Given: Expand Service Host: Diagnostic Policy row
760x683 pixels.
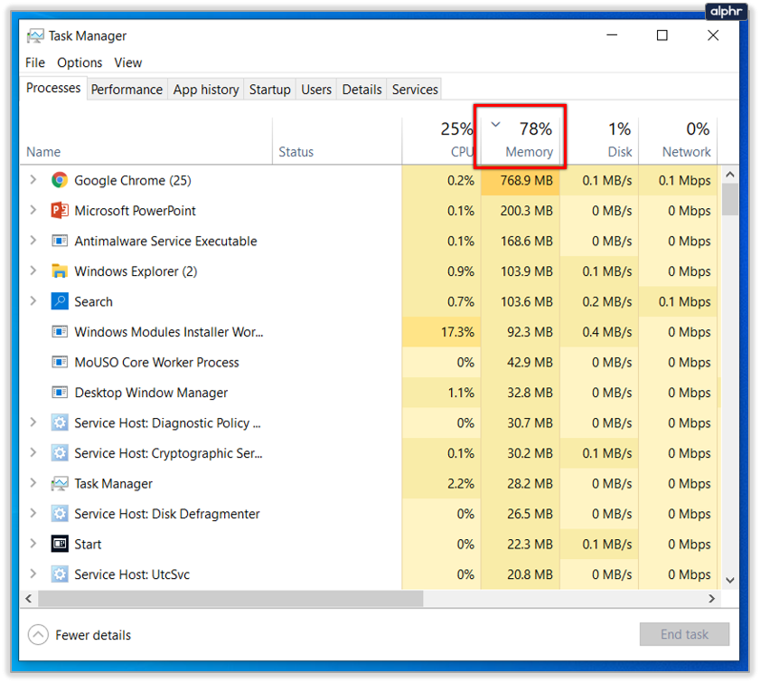Looking at the screenshot, I should pyautogui.click(x=33, y=422).
